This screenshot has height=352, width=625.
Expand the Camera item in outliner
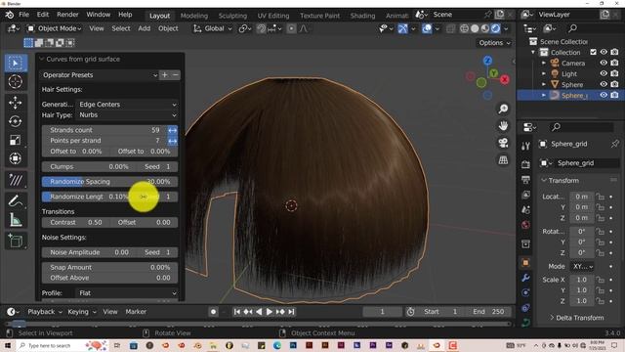coord(544,63)
